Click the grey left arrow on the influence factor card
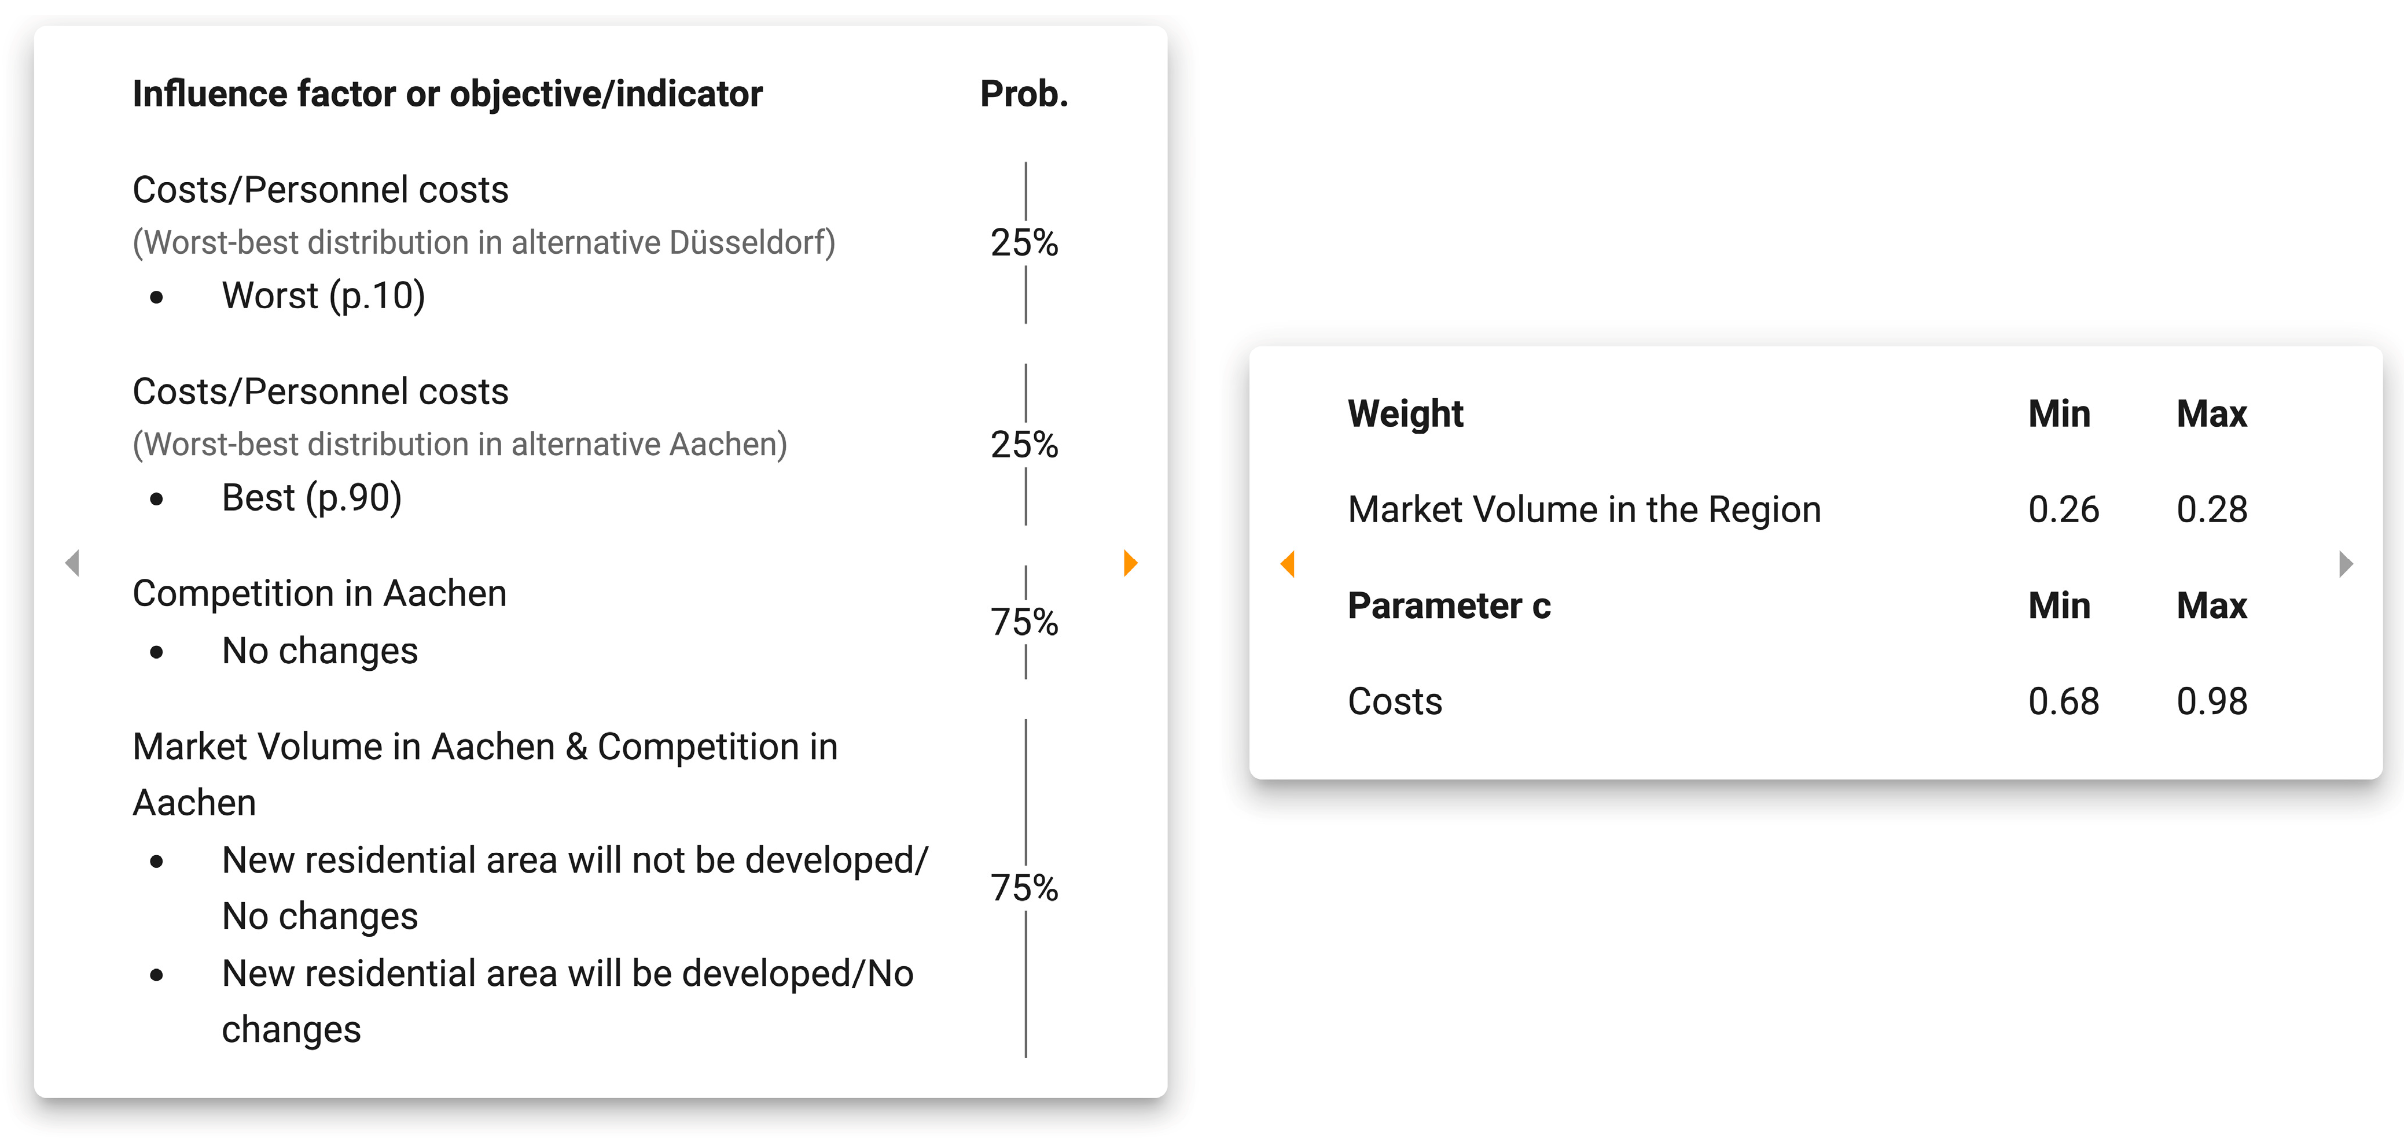The image size is (2404, 1138). point(73,563)
